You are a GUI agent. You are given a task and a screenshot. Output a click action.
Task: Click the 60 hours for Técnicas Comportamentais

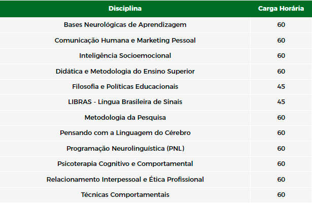click(x=281, y=195)
